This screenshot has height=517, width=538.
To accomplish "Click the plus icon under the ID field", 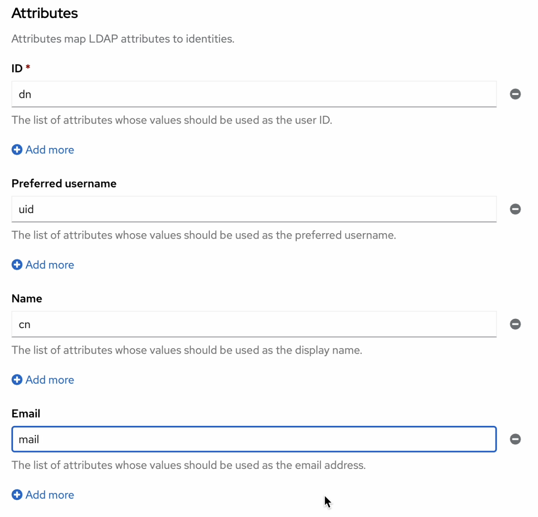I will [x=17, y=149].
